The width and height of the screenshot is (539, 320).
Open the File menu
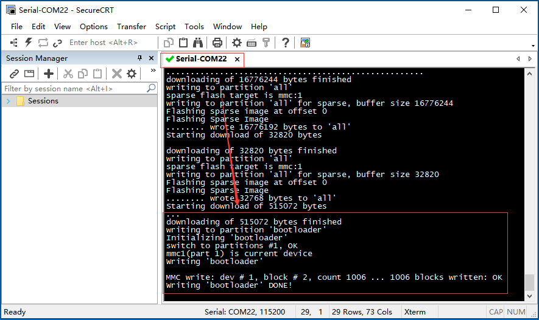point(16,26)
